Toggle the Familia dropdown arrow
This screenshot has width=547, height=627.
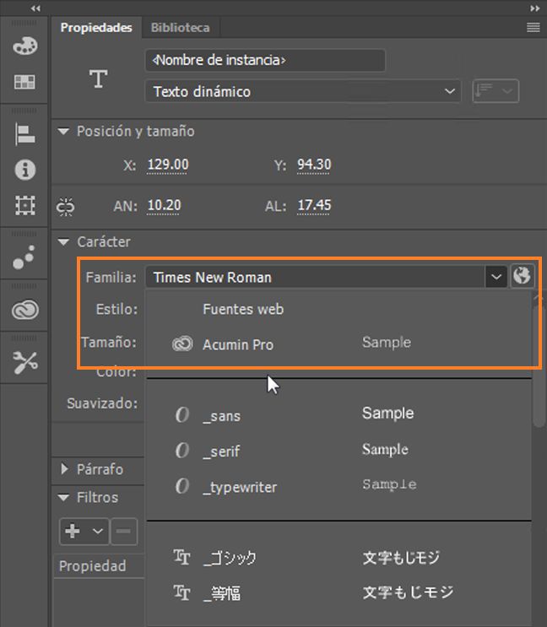pos(496,277)
